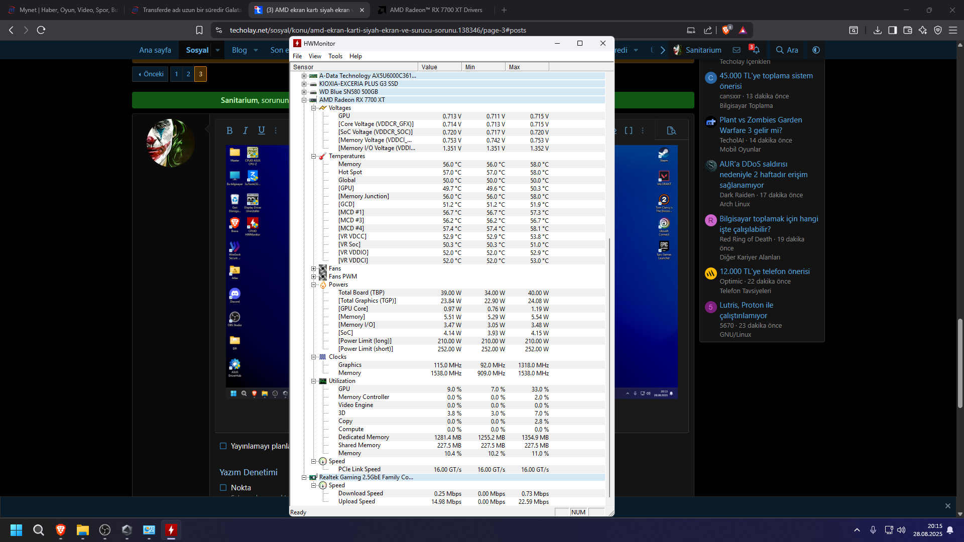Click the browser page vertical scrollbar
Viewport: 964px width, 542px height.
tap(960, 362)
